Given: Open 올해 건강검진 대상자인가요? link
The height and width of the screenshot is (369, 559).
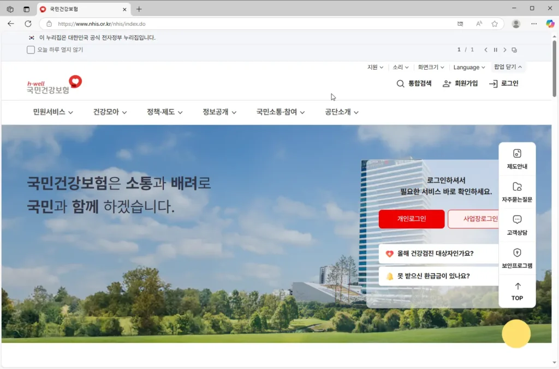Looking at the screenshot, I should pos(438,253).
